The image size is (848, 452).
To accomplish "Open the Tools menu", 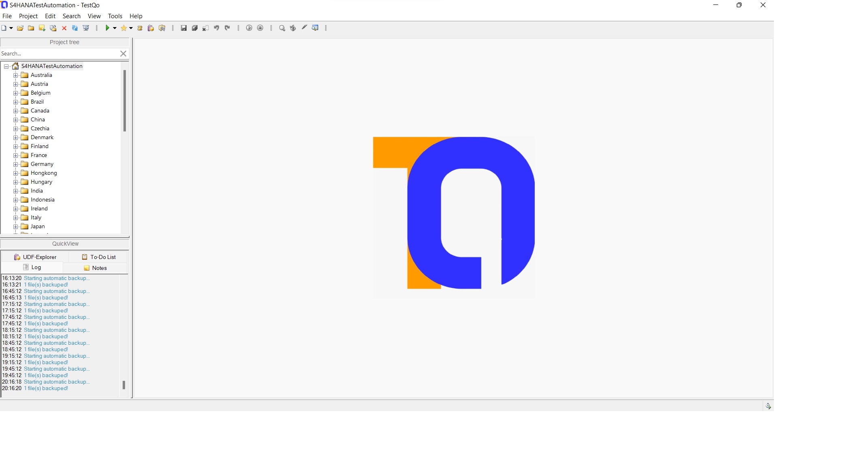I will click(115, 16).
